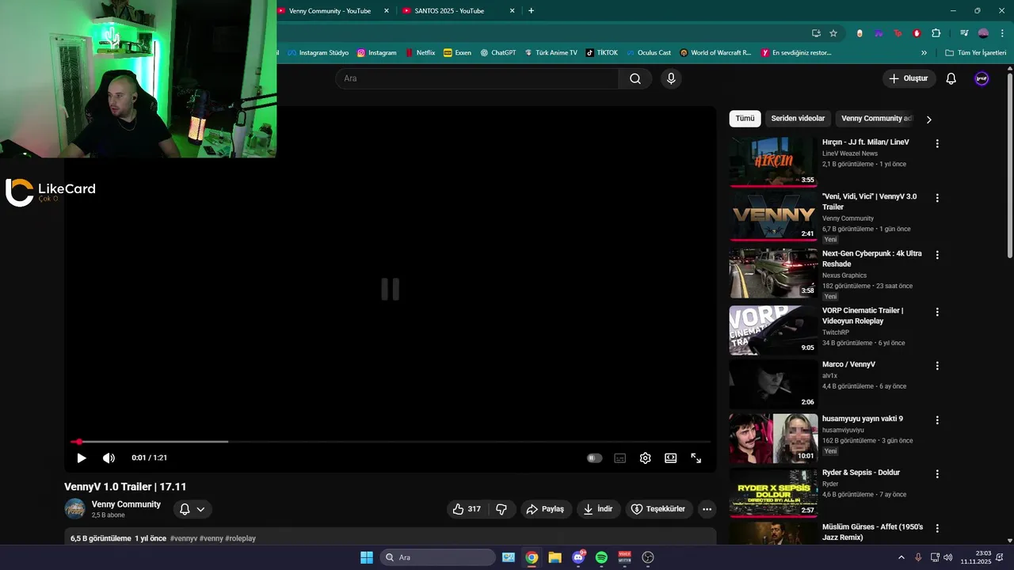The height and width of the screenshot is (570, 1014).
Task: Open the subscription notification bell dropdown
Action: point(193,509)
